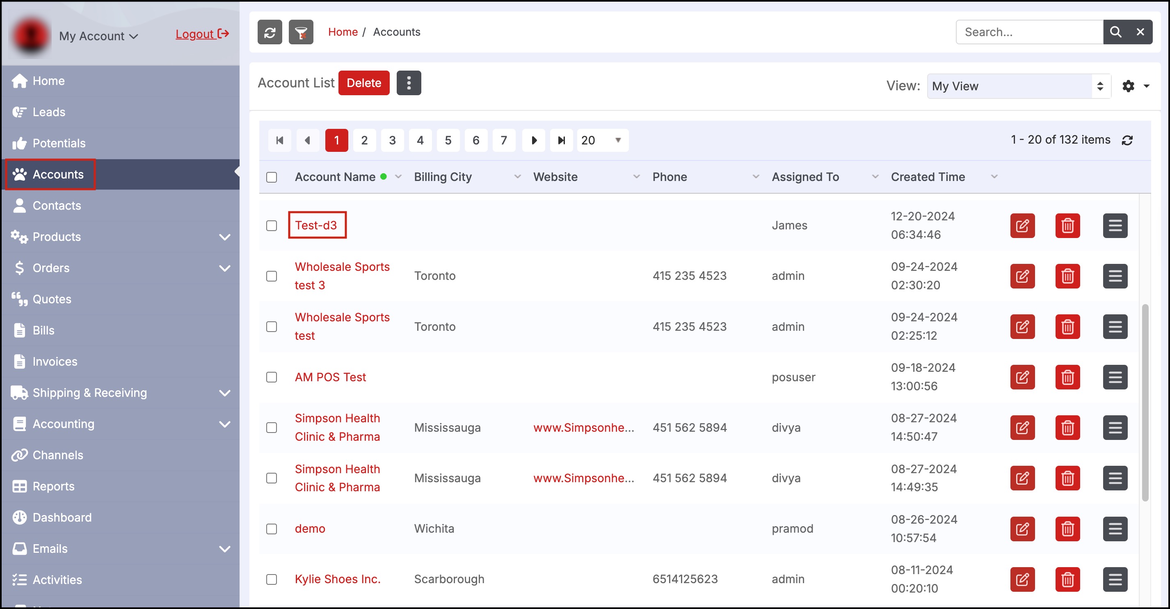Click the search magnifier icon

coord(1115,32)
